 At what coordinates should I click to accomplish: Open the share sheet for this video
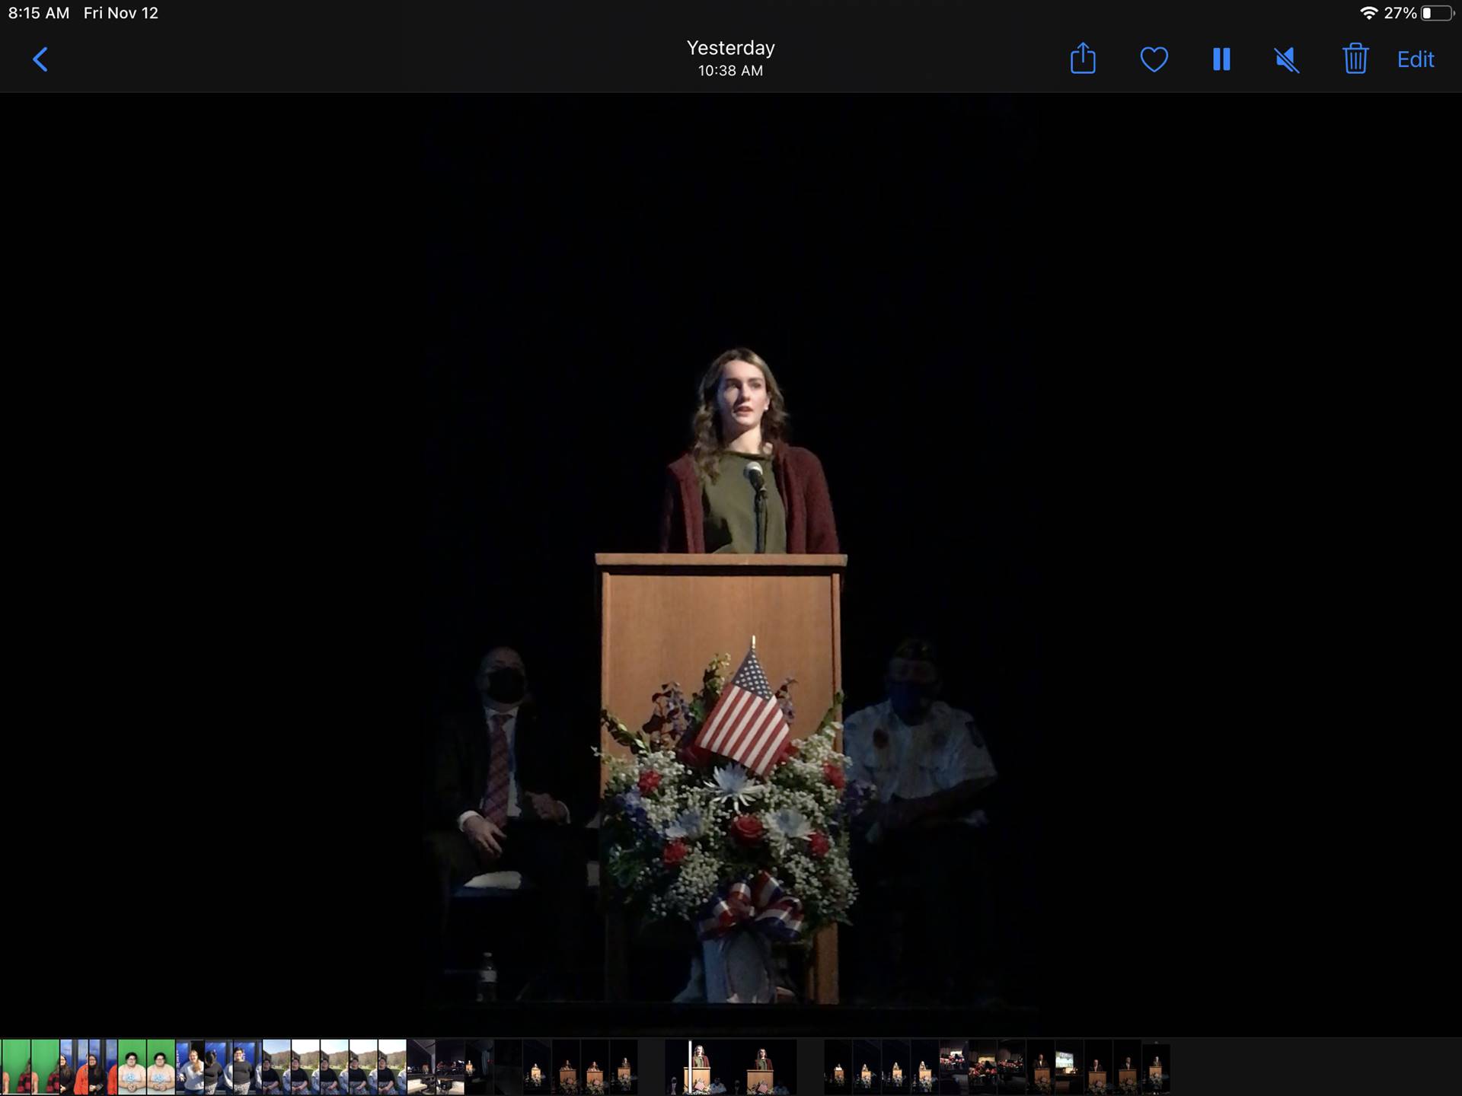click(1083, 59)
